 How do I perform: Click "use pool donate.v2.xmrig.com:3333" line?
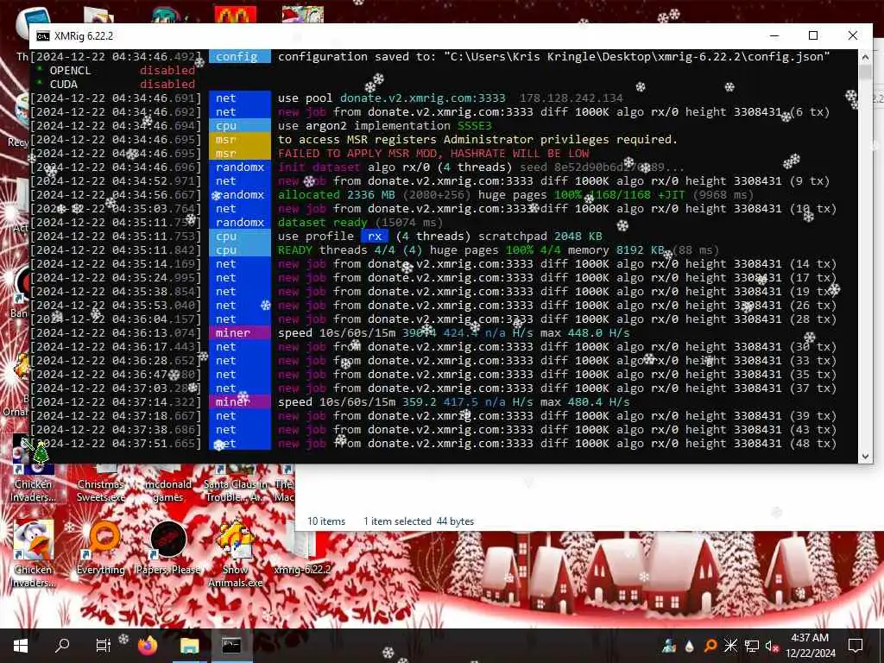pyautogui.click(x=327, y=98)
